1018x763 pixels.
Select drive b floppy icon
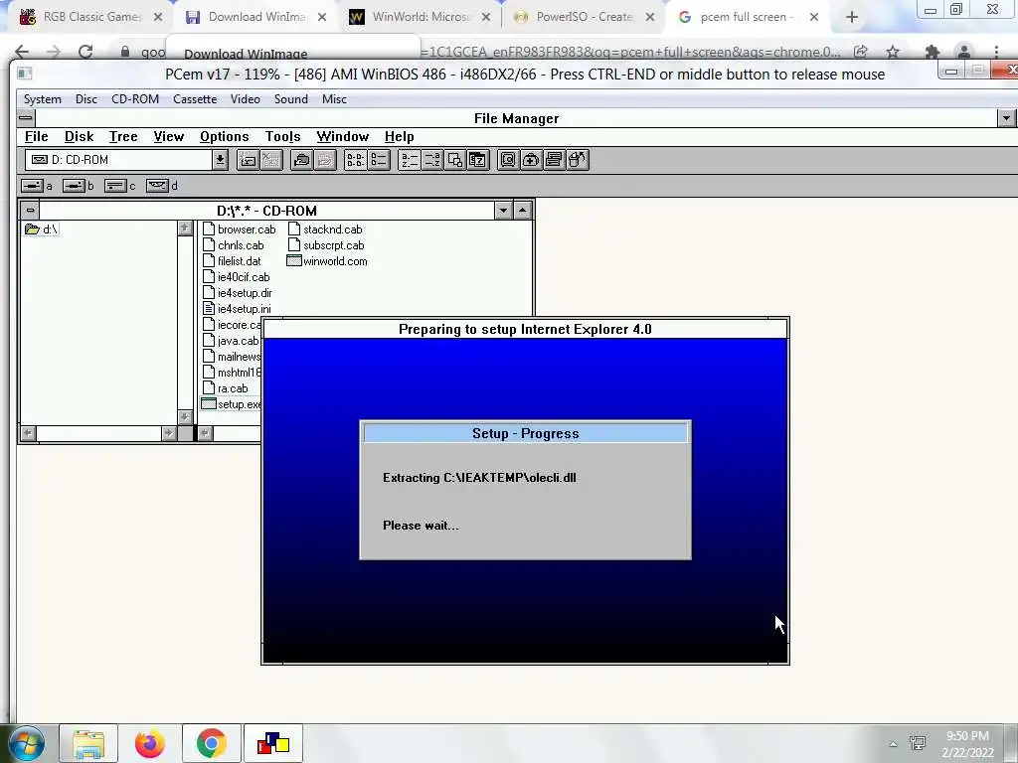pyautogui.click(x=74, y=186)
